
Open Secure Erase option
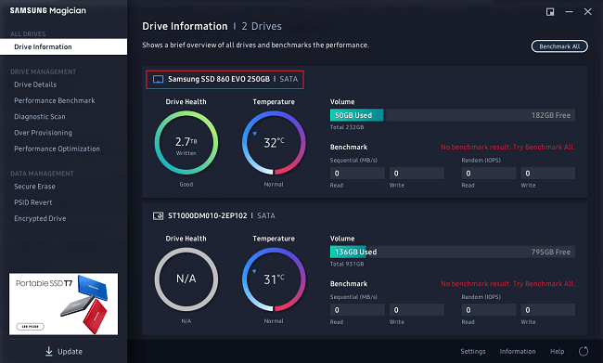click(x=34, y=187)
